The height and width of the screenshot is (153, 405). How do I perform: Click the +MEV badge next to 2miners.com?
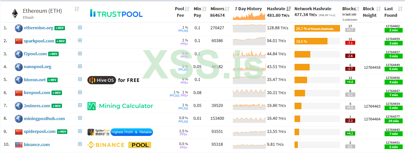tap(57, 106)
